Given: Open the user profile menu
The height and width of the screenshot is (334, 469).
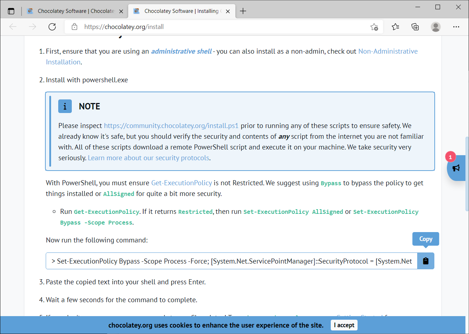Looking at the screenshot, I should [x=435, y=27].
